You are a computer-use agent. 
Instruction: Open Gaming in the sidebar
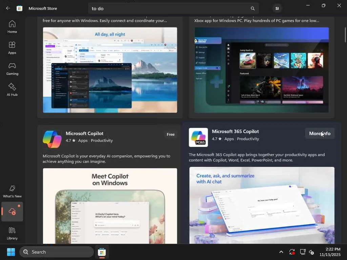(12, 69)
